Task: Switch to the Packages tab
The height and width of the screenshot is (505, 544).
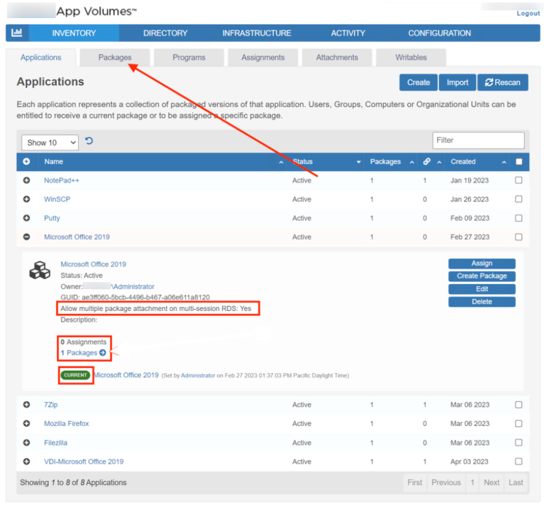Action: coord(115,58)
